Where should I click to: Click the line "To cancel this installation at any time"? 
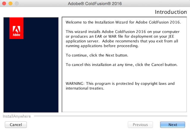(122, 65)
